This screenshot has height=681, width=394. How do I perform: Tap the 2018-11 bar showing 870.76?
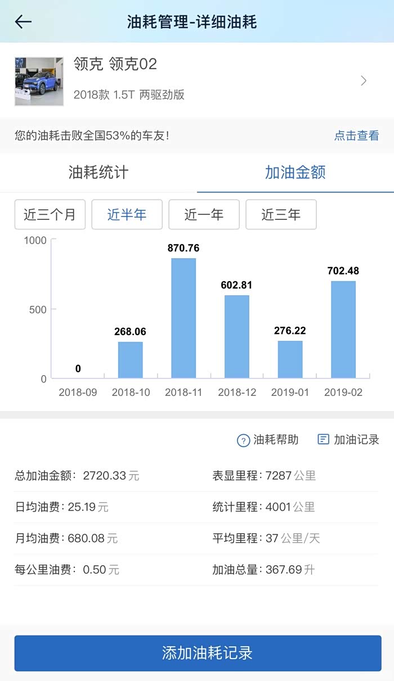pyautogui.click(x=183, y=318)
